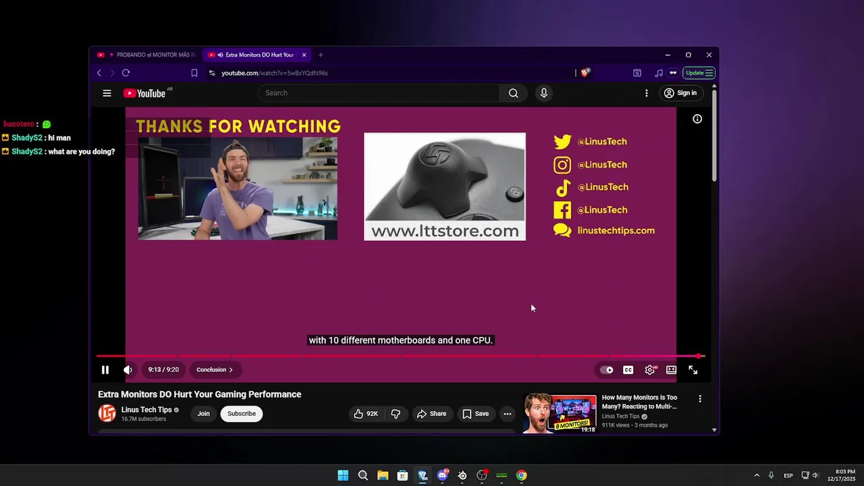Viewport: 864px width, 486px height.
Task: Open How Many Monitors is Too Many title
Action: tap(639, 402)
